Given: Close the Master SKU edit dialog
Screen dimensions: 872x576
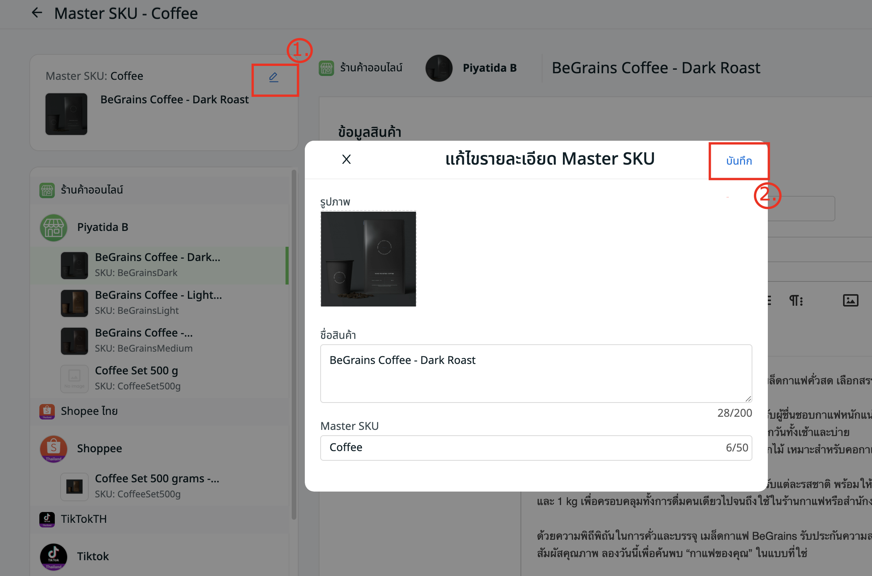Looking at the screenshot, I should (x=346, y=159).
